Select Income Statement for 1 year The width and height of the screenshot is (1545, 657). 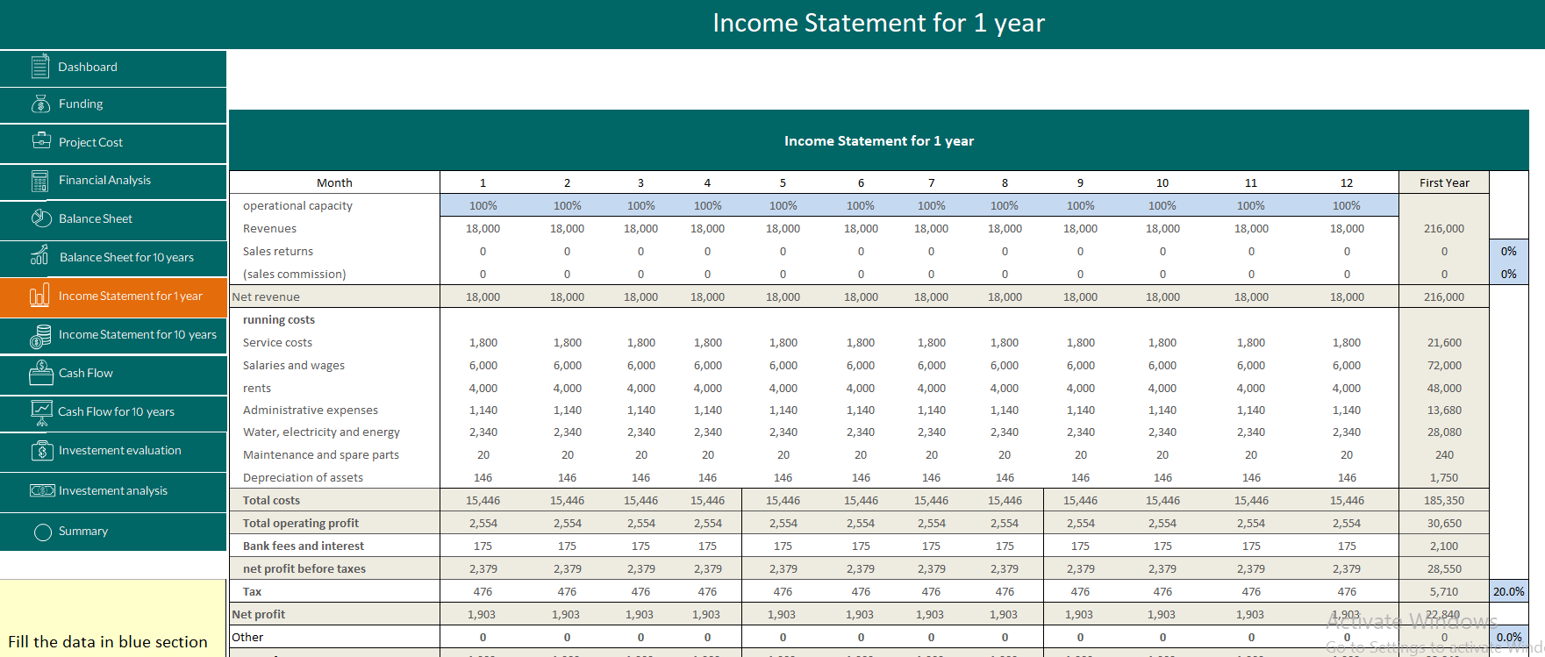(x=113, y=296)
